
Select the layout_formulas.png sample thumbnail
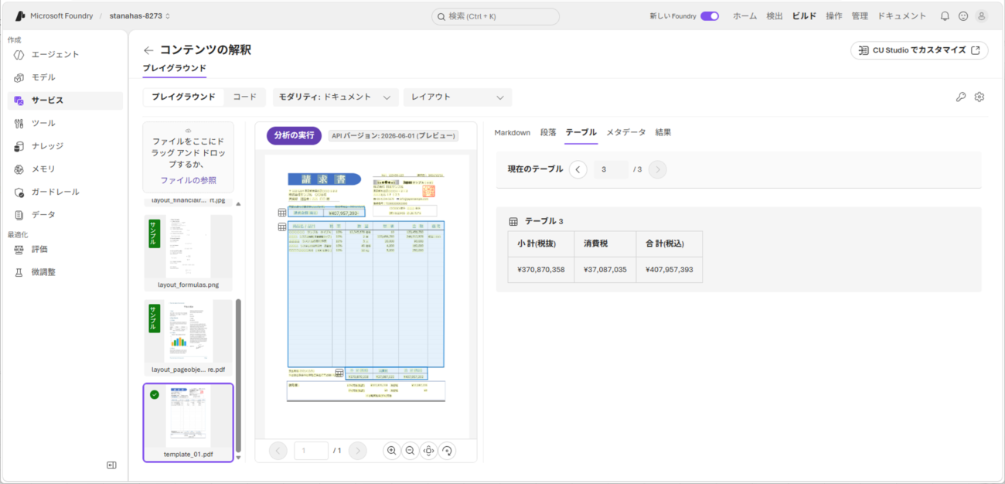tap(188, 253)
